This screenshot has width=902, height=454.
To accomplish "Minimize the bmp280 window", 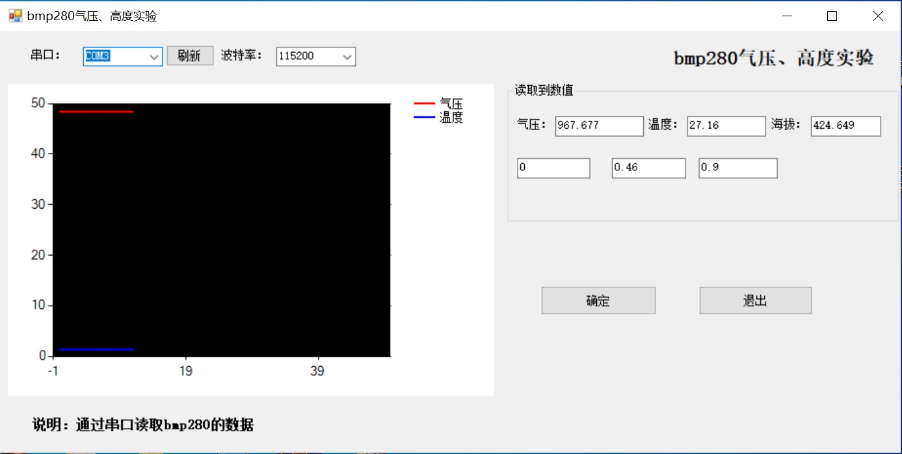I will [x=788, y=16].
